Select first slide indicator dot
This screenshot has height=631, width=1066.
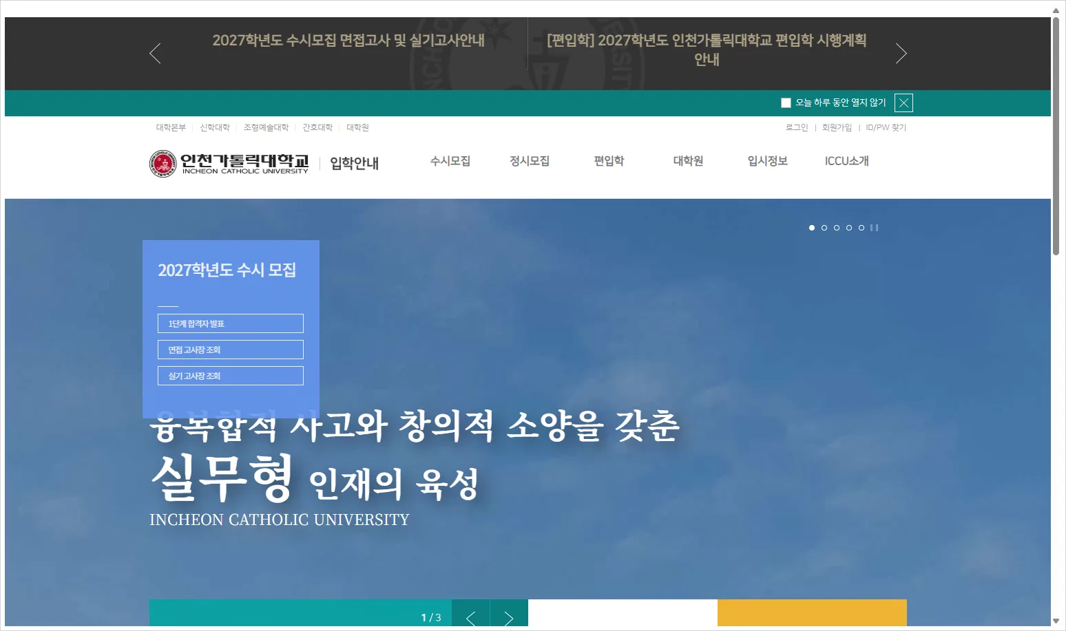812,228
